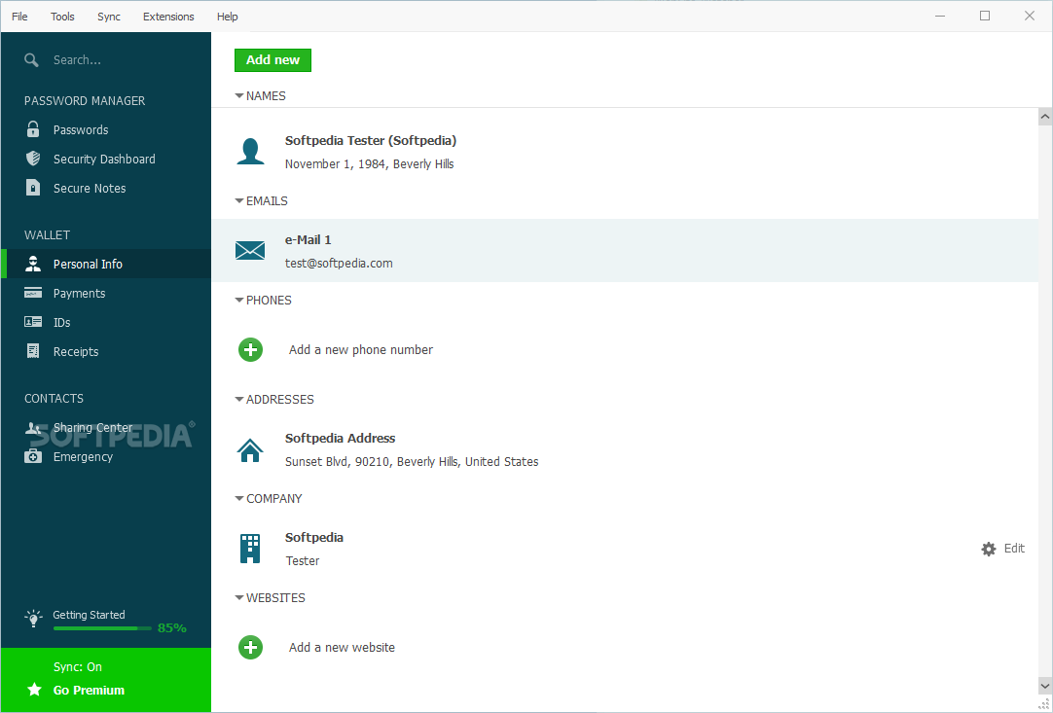Collapse the PHONES section
Image resolution: width=1053 pixels, height=713 pixels.
tap(239, 301)
